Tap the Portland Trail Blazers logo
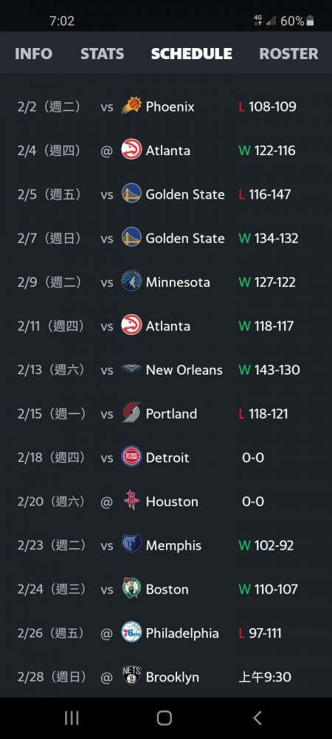 131,413
